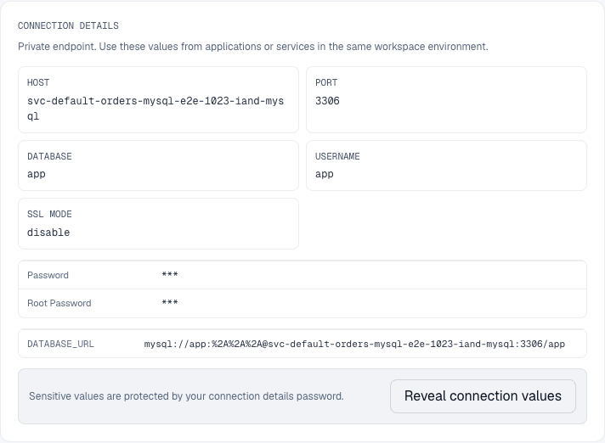
Task: Click the Reveal connection values button
Action: click(x=483, y=396)
